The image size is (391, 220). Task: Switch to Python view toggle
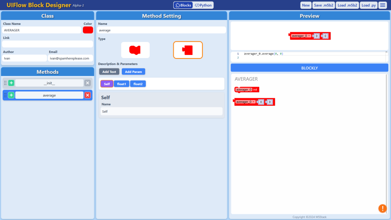point(203,5)
